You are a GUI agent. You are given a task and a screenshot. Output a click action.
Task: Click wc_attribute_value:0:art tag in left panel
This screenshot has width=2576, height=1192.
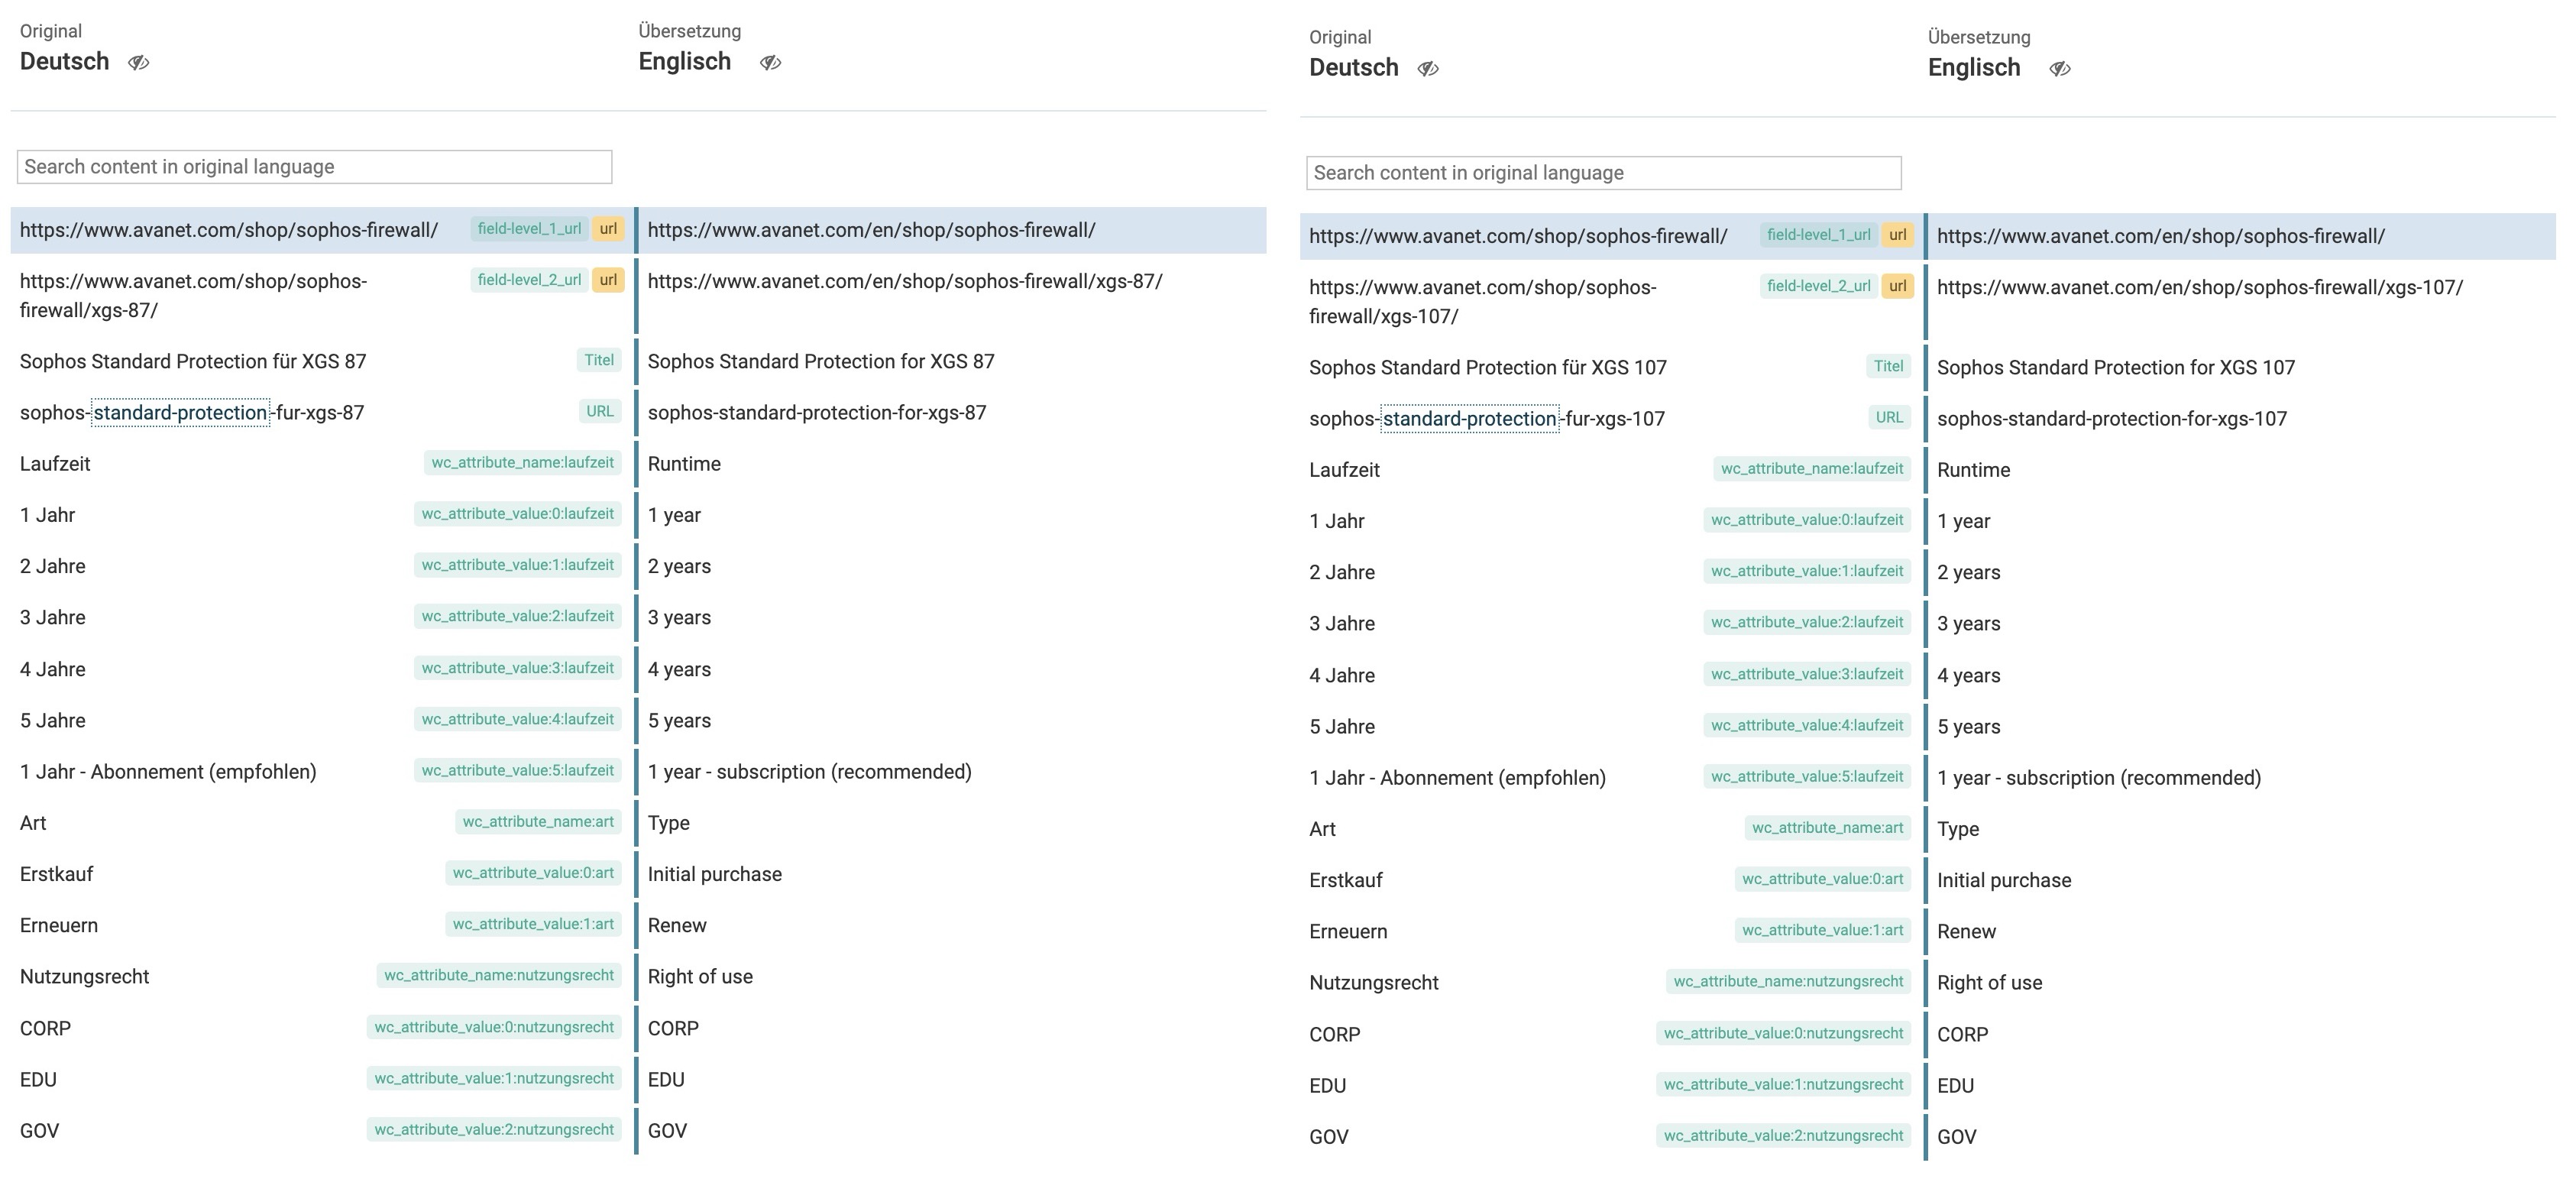click(533, 872)
